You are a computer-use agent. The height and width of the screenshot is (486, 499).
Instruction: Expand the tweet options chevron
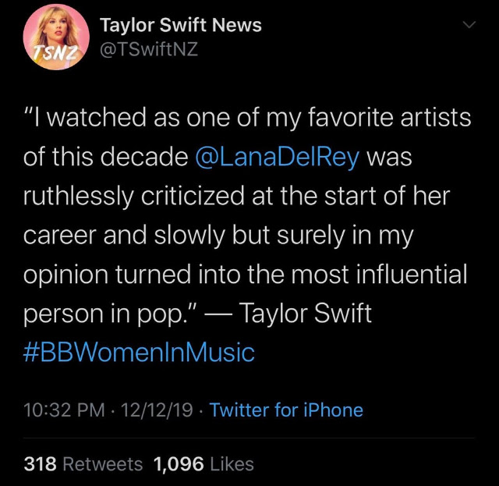[469, 24]
